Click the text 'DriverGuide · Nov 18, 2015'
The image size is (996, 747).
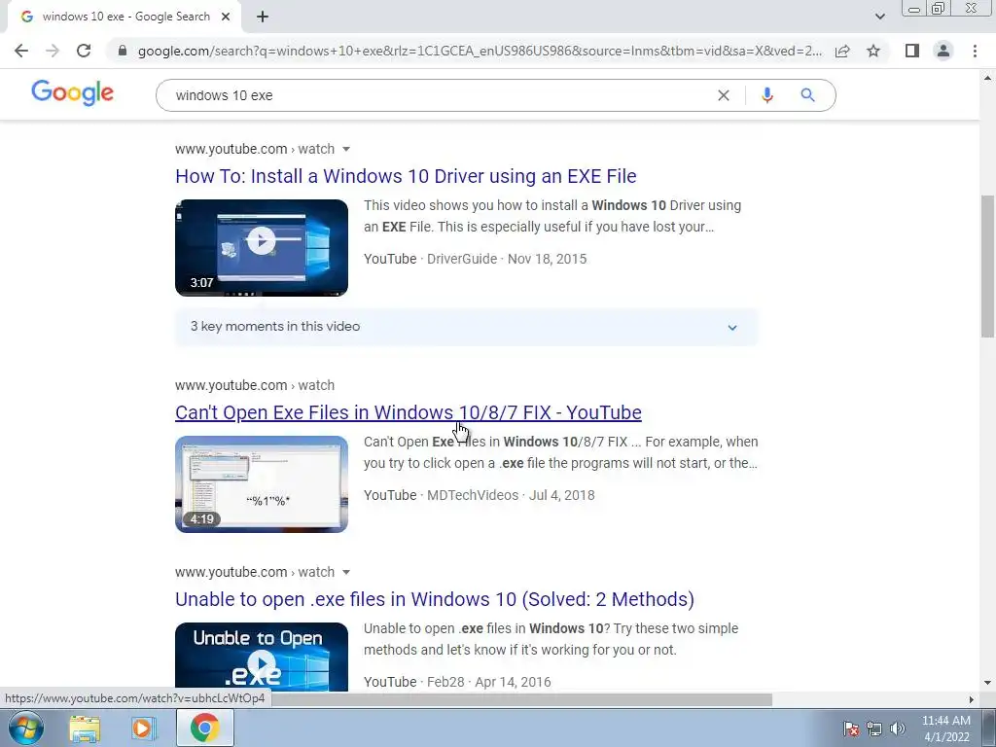[x=507, y=259]
